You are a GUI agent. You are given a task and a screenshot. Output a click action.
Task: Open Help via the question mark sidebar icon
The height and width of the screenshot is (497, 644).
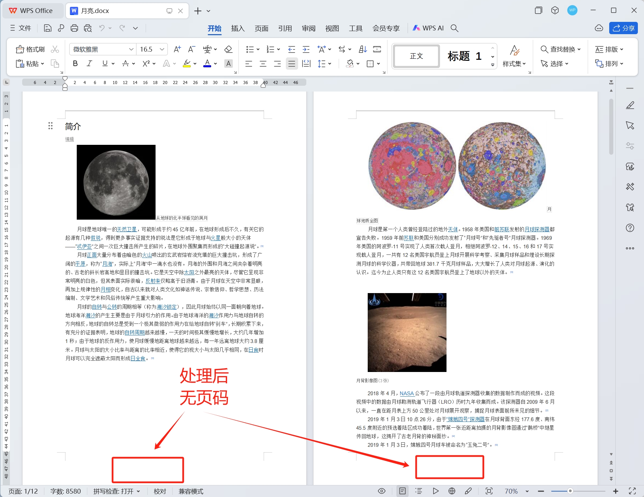[x=630, y=228]
